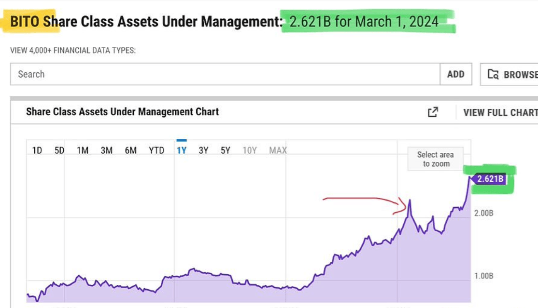Open chart in new window icon
The width and height of the screenshot is (538, 308).
coord(433,112)
